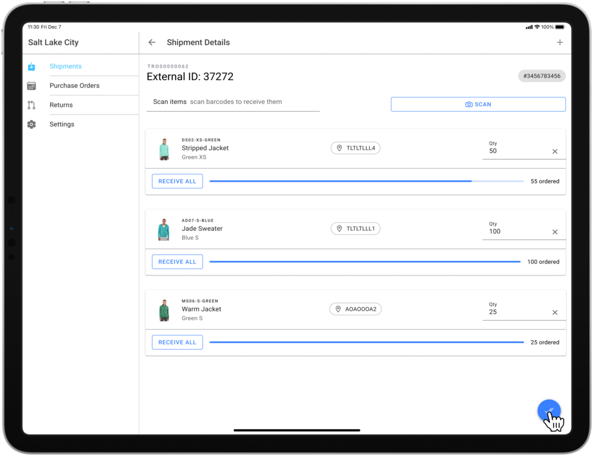Click location pin icon for AOAOOOA2

[338, 309]
